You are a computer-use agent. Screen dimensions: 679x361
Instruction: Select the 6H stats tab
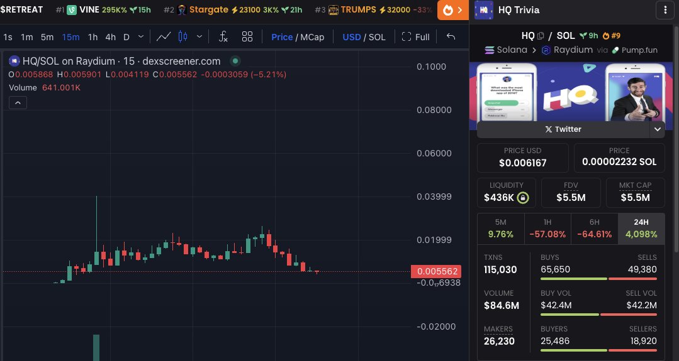click(595, 229)
